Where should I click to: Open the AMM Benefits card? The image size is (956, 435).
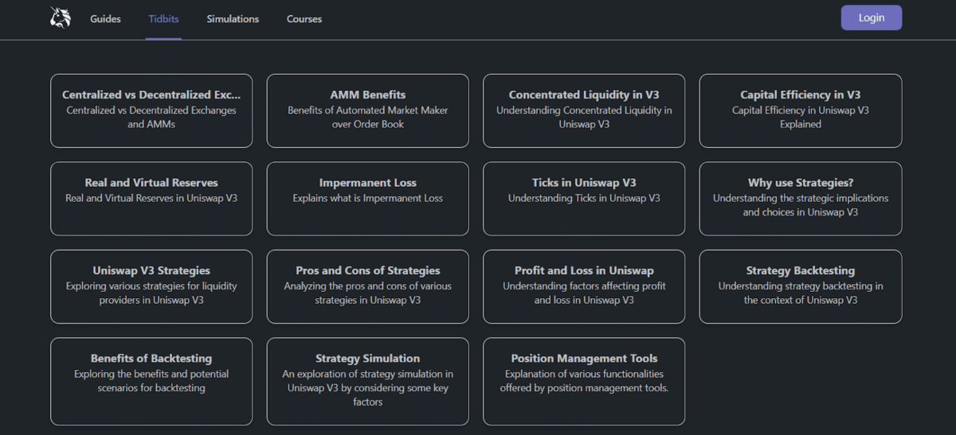368,111
